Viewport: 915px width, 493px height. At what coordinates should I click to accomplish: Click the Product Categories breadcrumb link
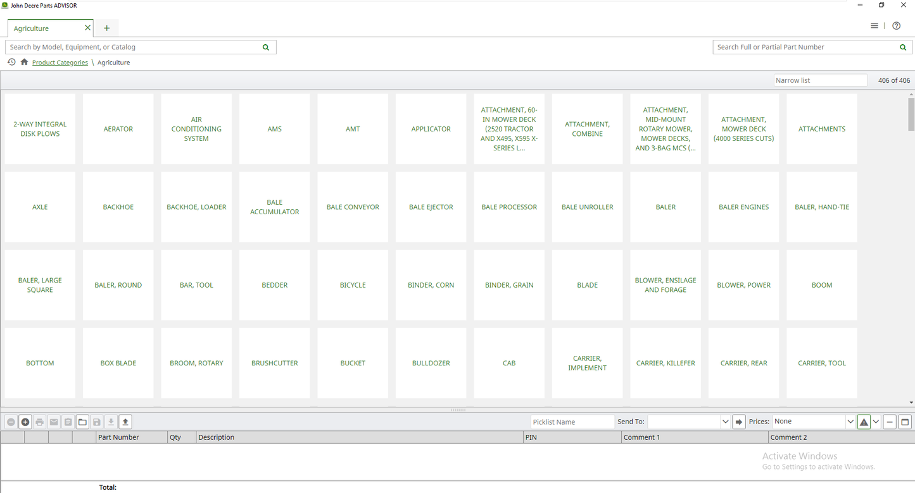(x=60, y=63)
